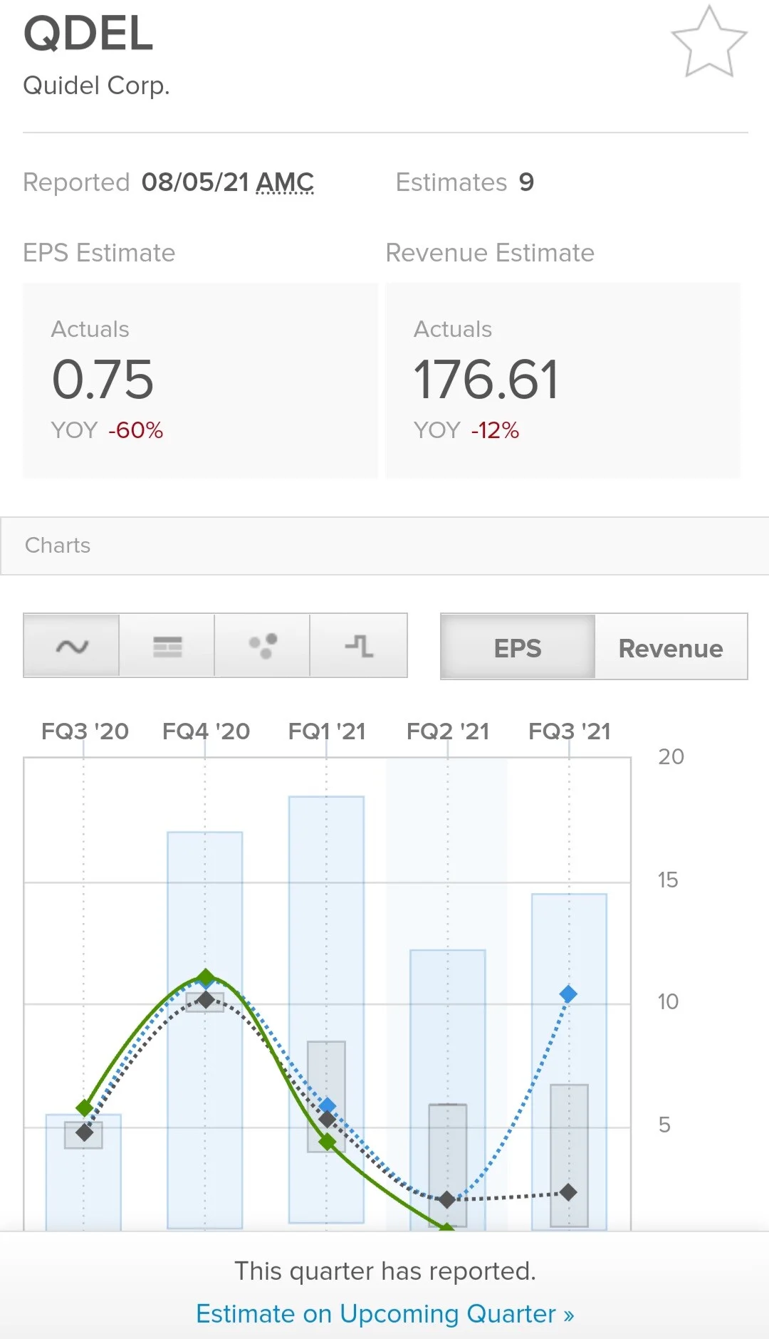Click the green diamond marker at FQ3 '20

click(x=85, y=1108)
